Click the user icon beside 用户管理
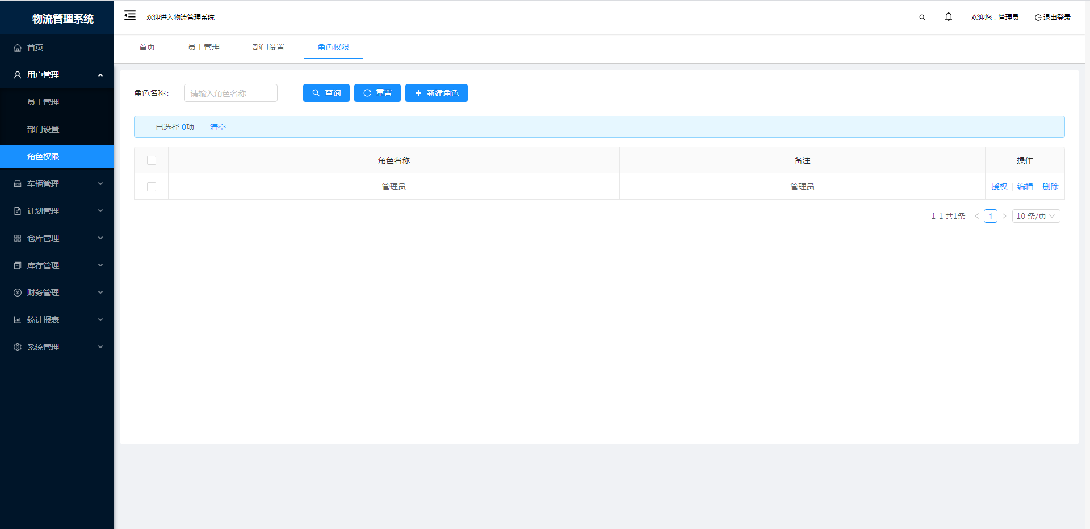Image resolution: width=1090 pixels, height=529 pixels. [18, 75]
